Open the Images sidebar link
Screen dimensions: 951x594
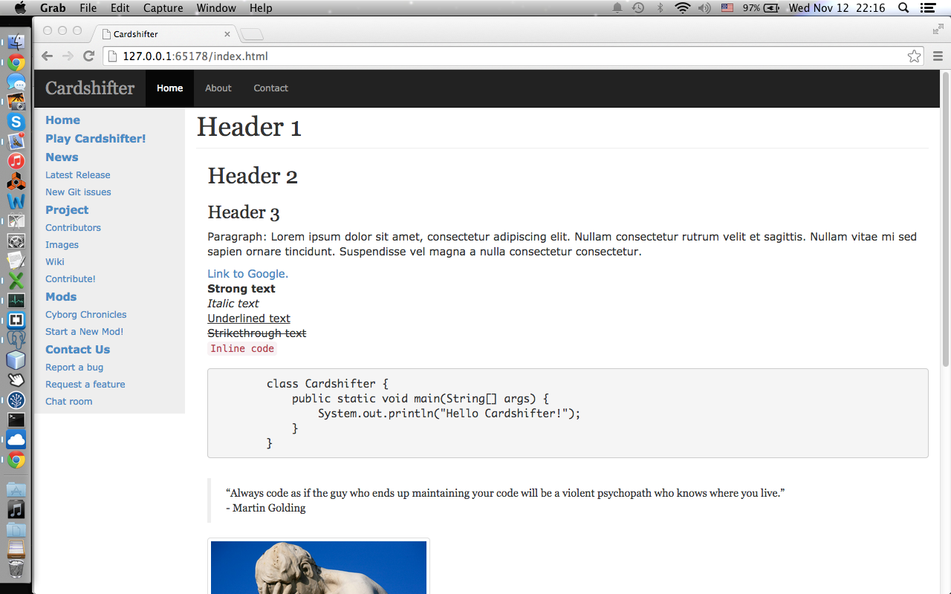62,245
